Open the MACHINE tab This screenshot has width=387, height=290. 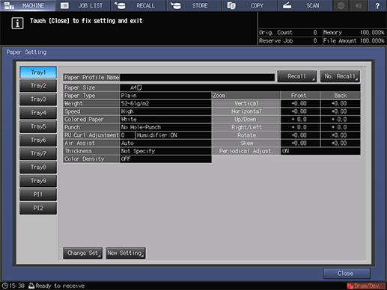[x=28, y=5]
